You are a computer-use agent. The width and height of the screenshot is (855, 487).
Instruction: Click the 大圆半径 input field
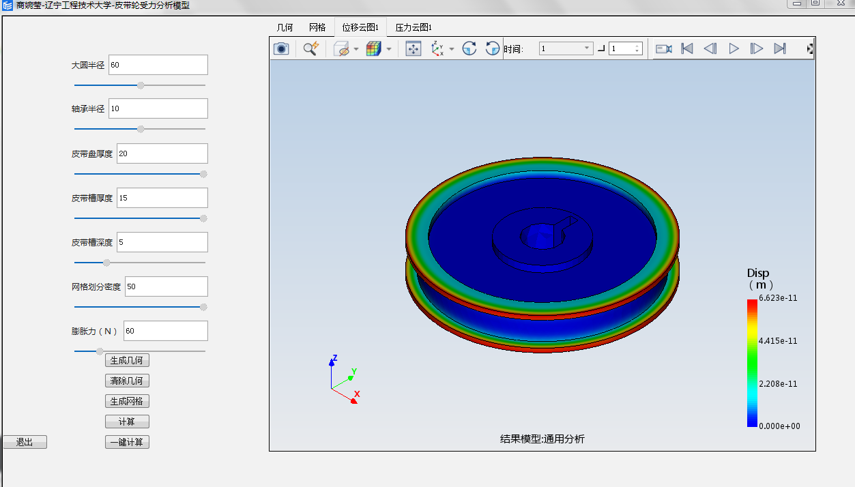(x=158, y=65)
